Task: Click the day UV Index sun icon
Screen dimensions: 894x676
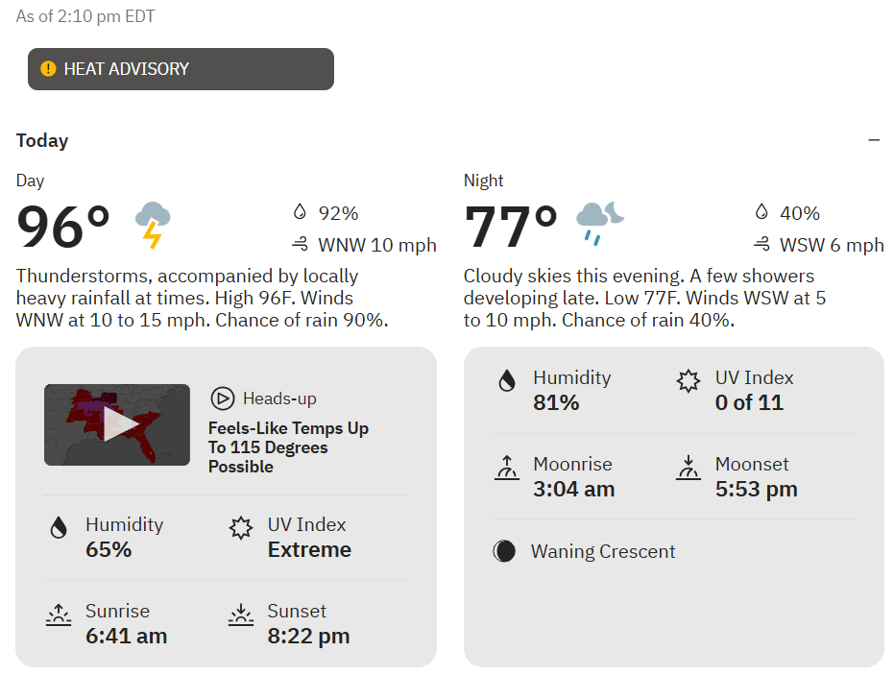Action: coord(241,528)
